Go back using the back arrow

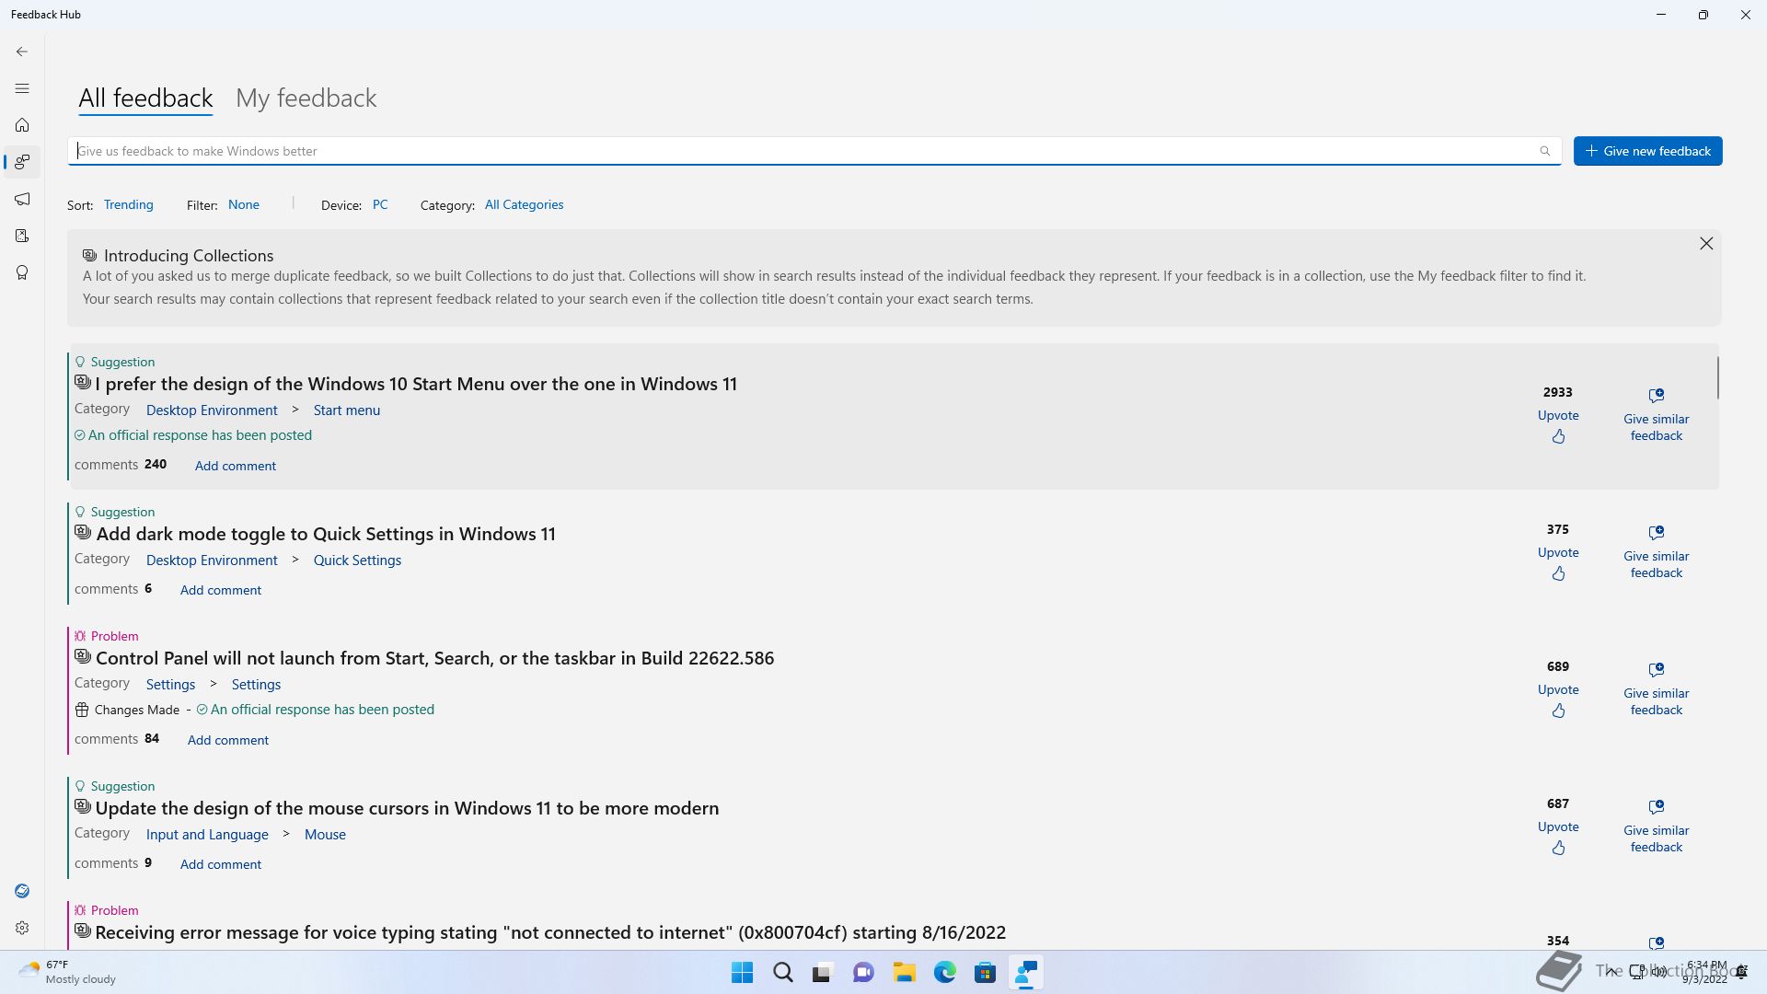(x=22, y=52)
